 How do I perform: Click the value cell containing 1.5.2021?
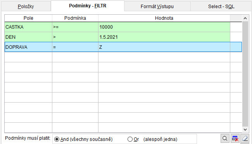tap(164, 37)
